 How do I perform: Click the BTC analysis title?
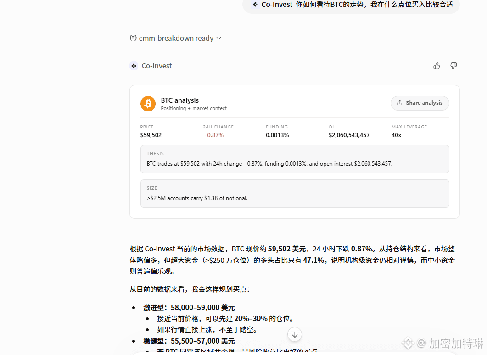(179, 100)
